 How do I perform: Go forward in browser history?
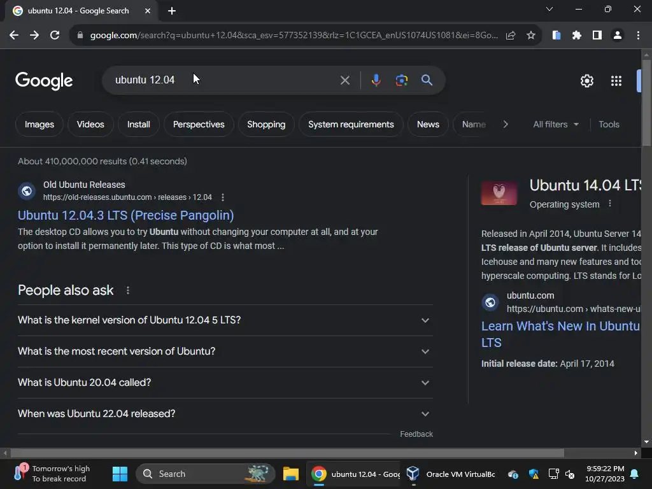(x=34, y=36)
